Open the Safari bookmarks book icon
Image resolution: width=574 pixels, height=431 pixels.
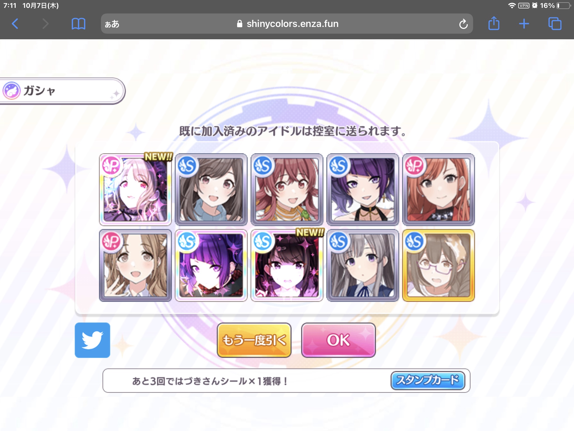click(78, 24)
